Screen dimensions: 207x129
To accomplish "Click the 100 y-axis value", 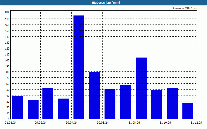I will tap(7, 60).
